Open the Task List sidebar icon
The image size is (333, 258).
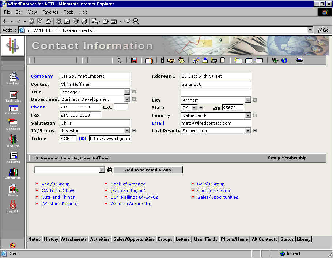click(x=13, y=96)
